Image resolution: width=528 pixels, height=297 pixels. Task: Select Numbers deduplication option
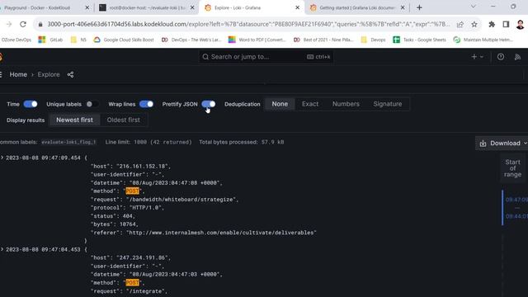(x=346, y=104)
